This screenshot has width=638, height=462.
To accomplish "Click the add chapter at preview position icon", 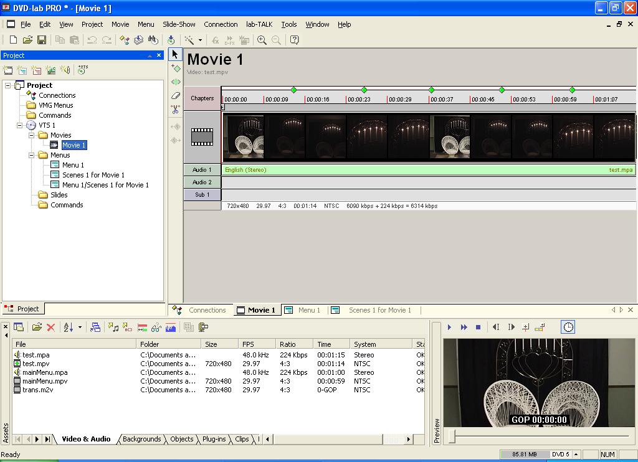I will (x=526, y=328).
